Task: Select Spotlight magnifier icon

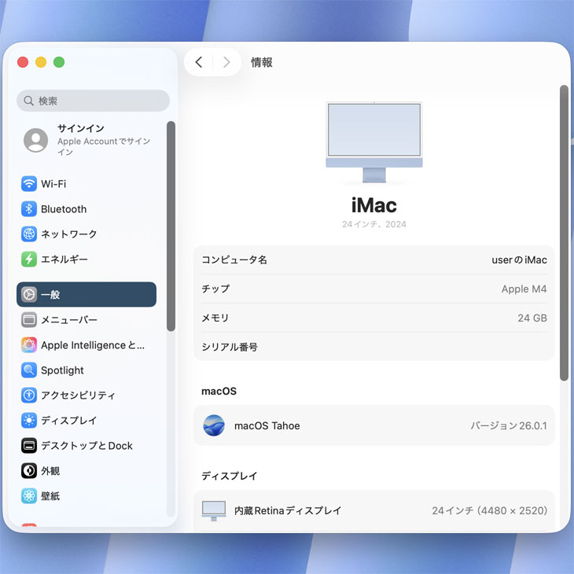Action: [29, 370]
